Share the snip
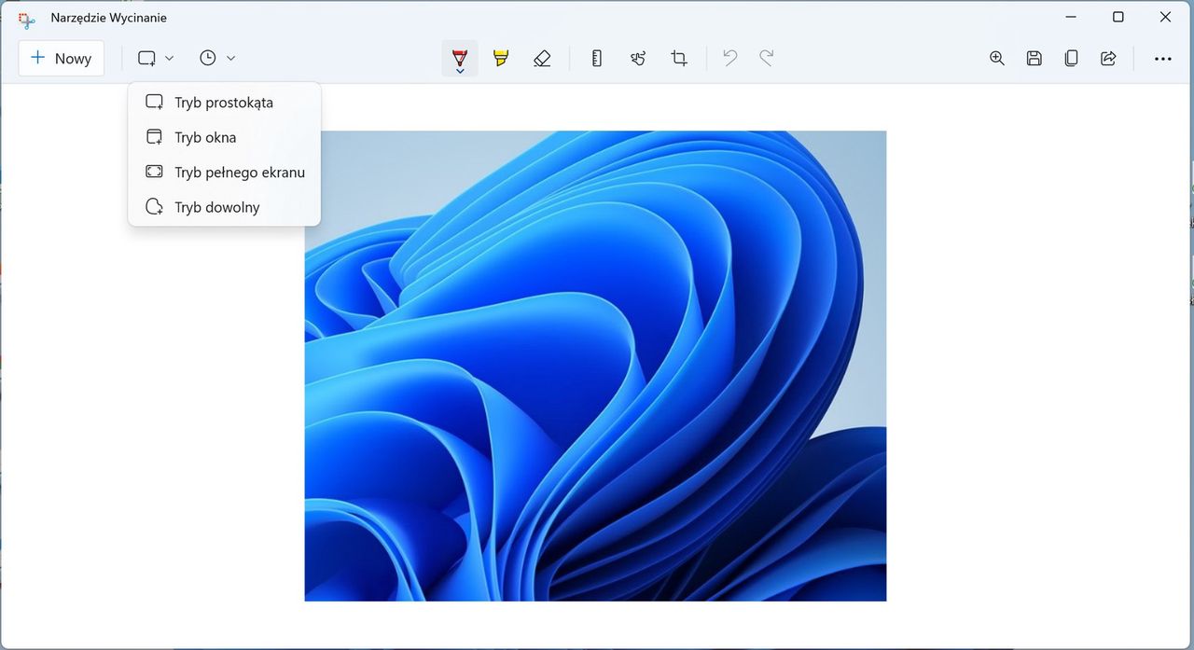Screen dimensions: 1194x650 tap(1108, 58)
